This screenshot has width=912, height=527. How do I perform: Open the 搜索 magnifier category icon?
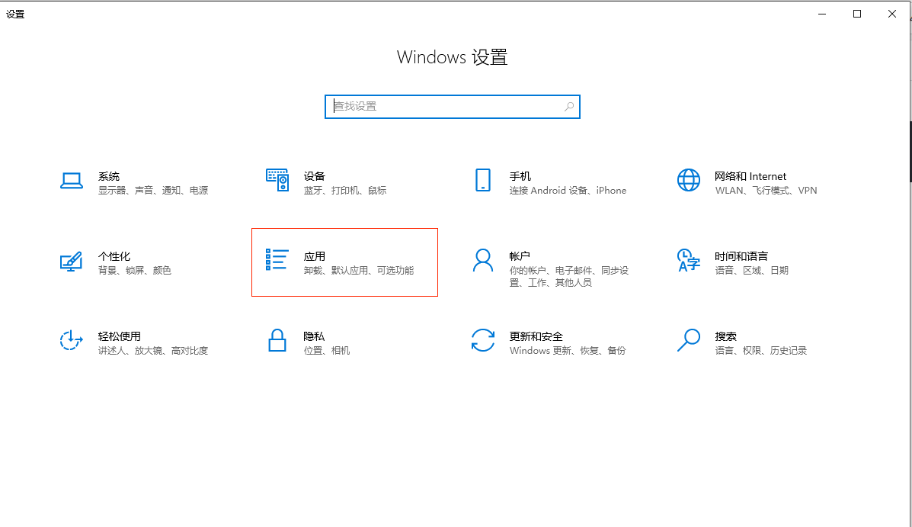689,341
